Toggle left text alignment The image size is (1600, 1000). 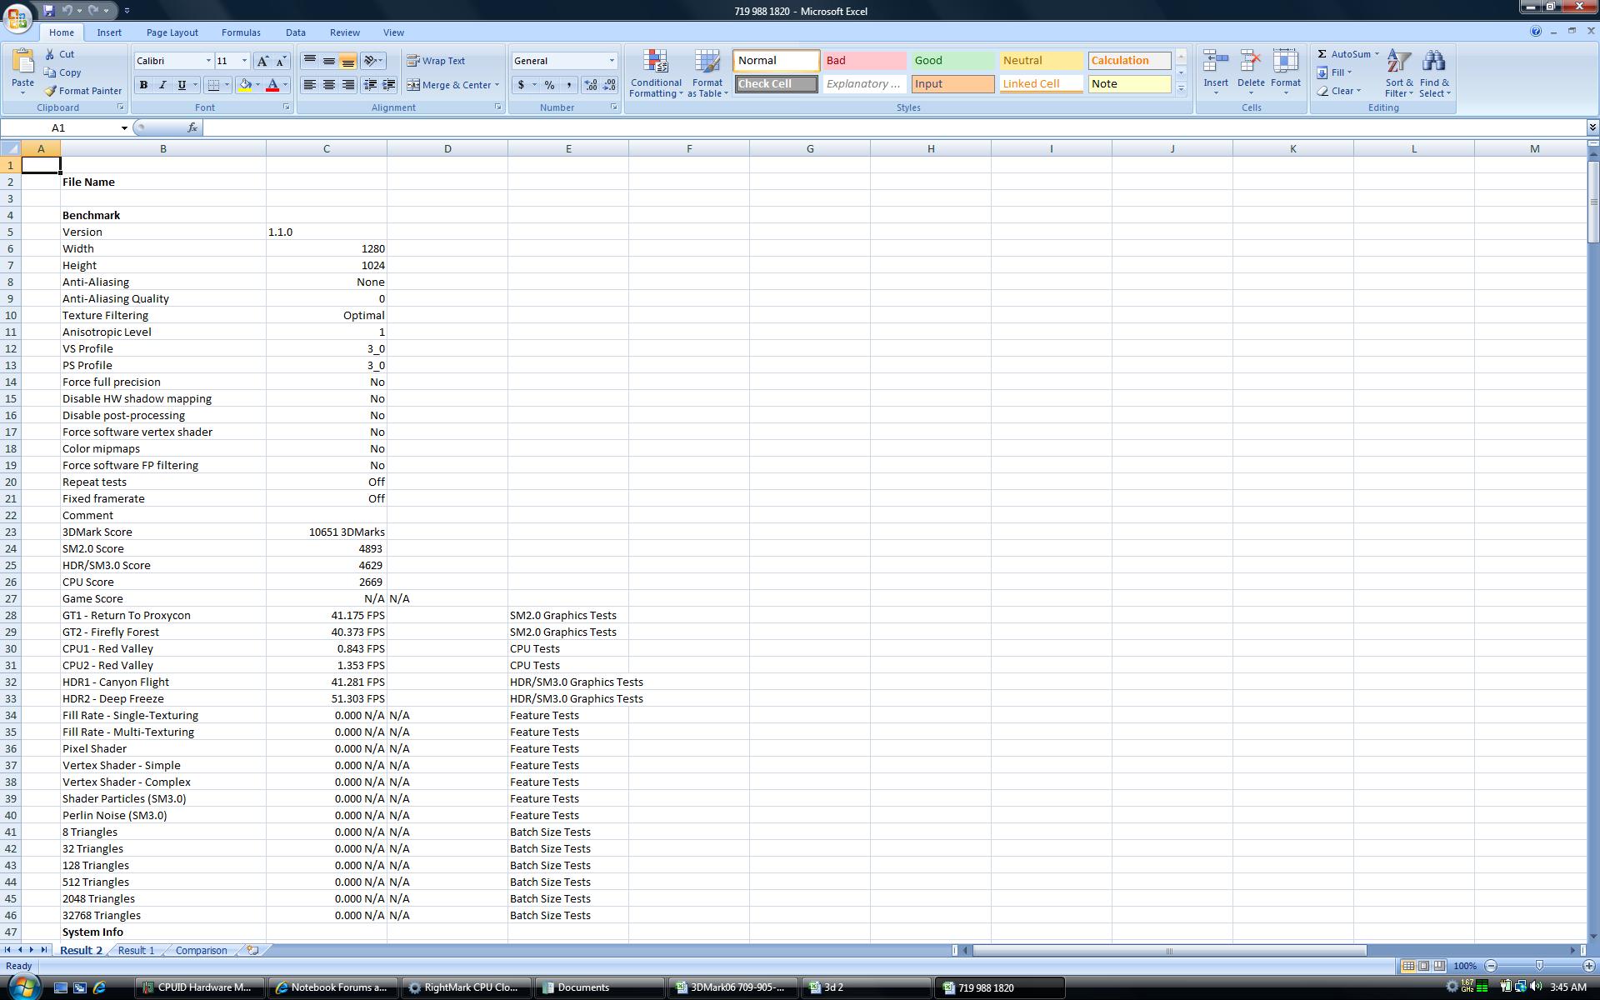click(310, 85)
